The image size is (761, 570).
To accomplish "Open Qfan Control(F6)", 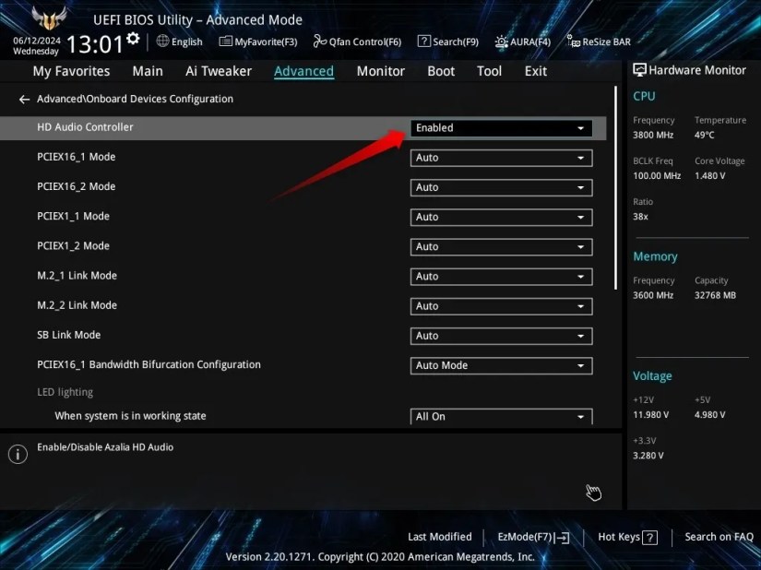I will point(357,42).
